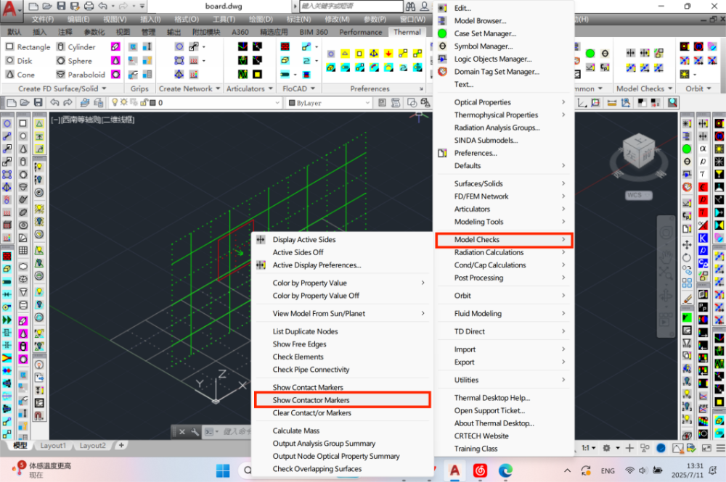Select the Disk surface tool
The width and height of the screenshot is (726, 482).
[19, 61]
